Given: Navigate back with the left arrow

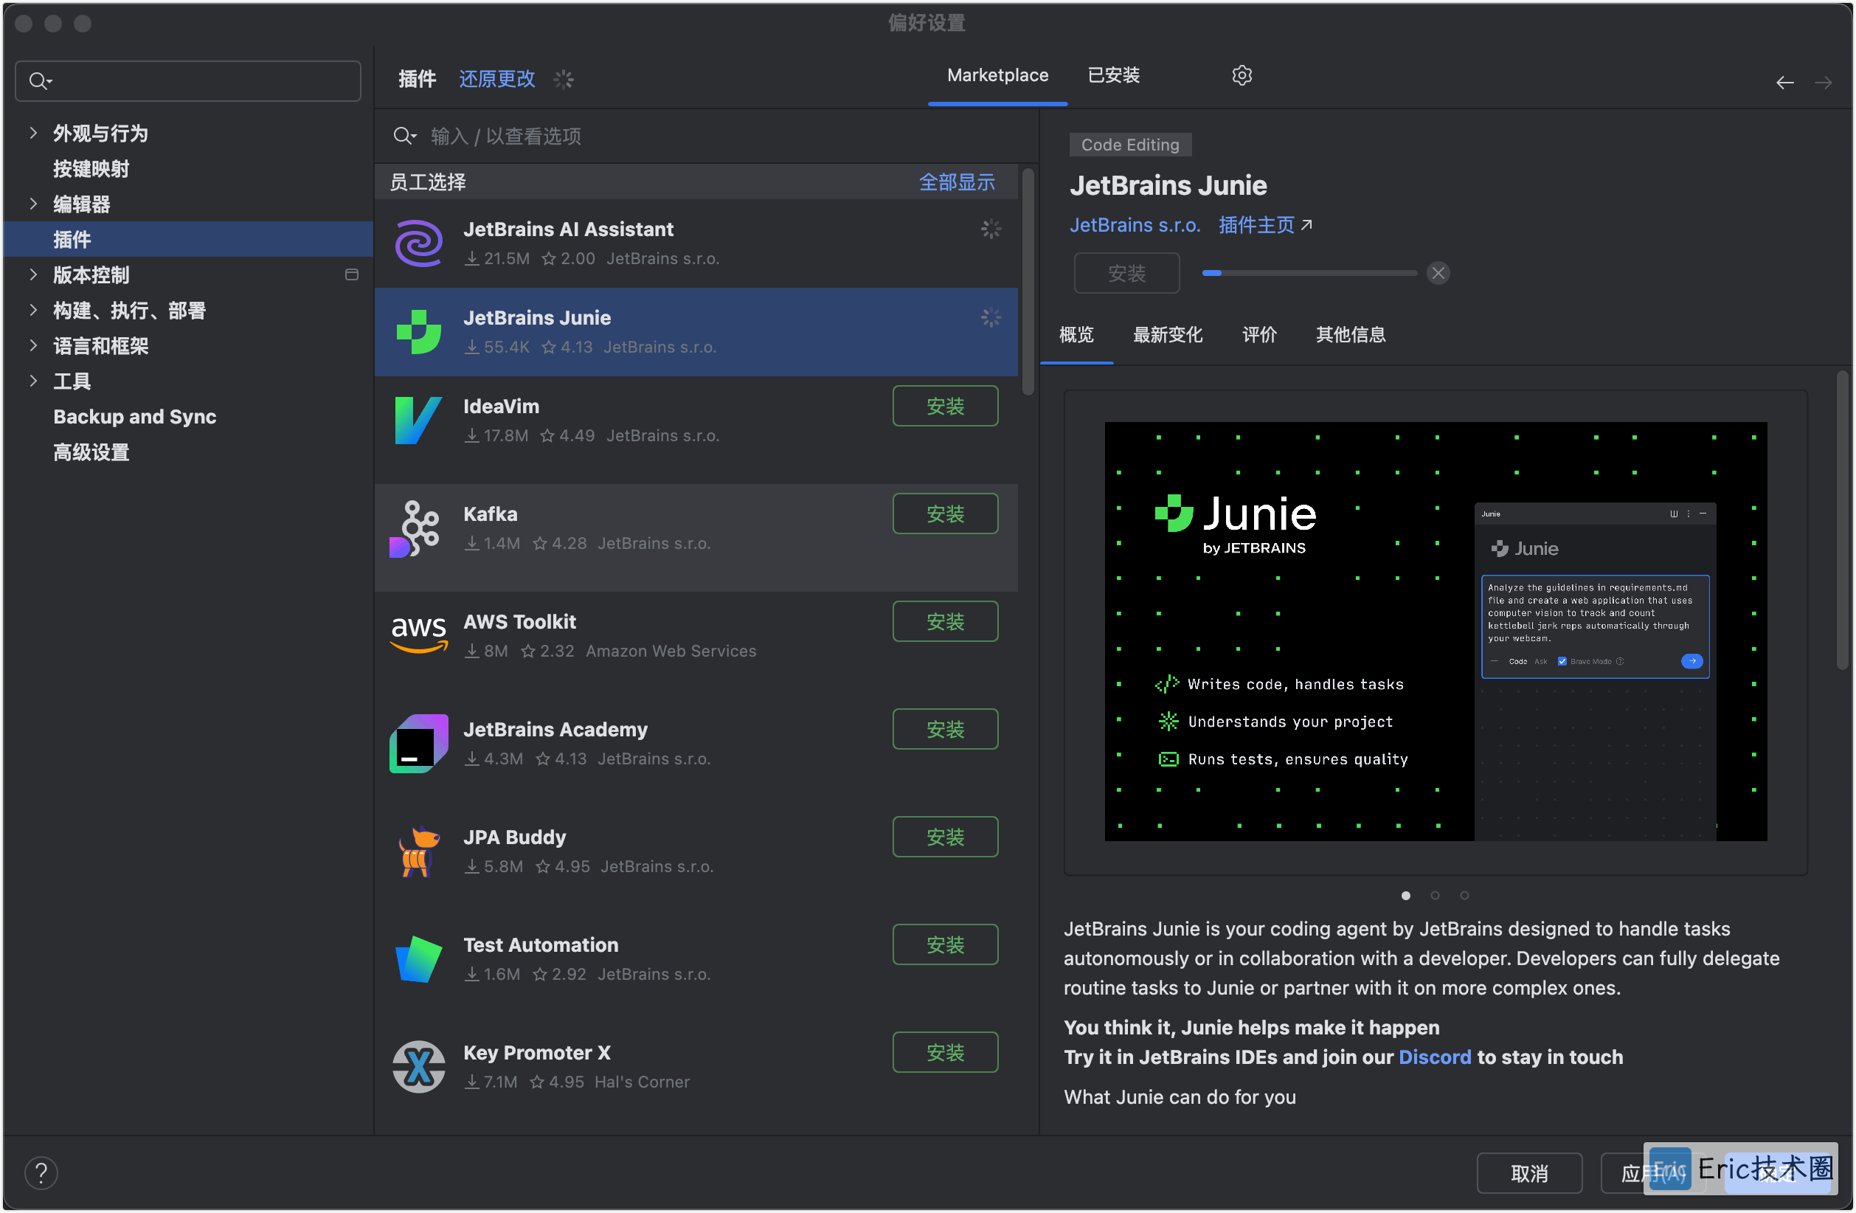Looking at the screenshot, I should point(1785,83).
